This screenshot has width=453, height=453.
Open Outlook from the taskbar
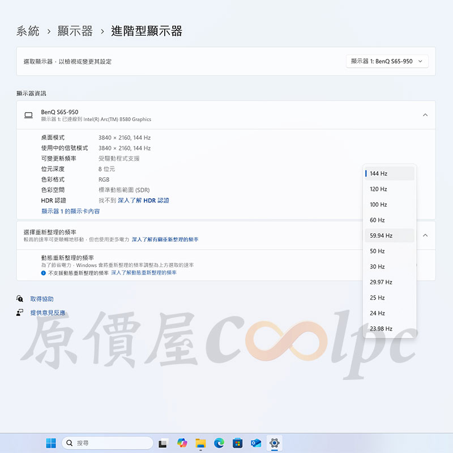256,443
